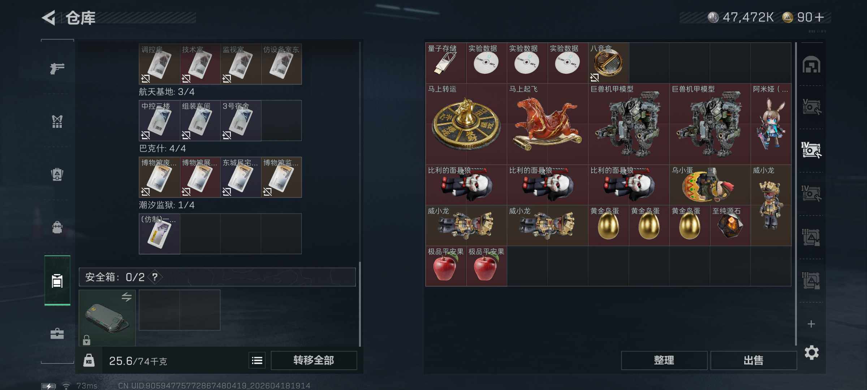Click the 整理 sort button
The width and height of the screenshot is (867, 390).
(x=664, y=360)
